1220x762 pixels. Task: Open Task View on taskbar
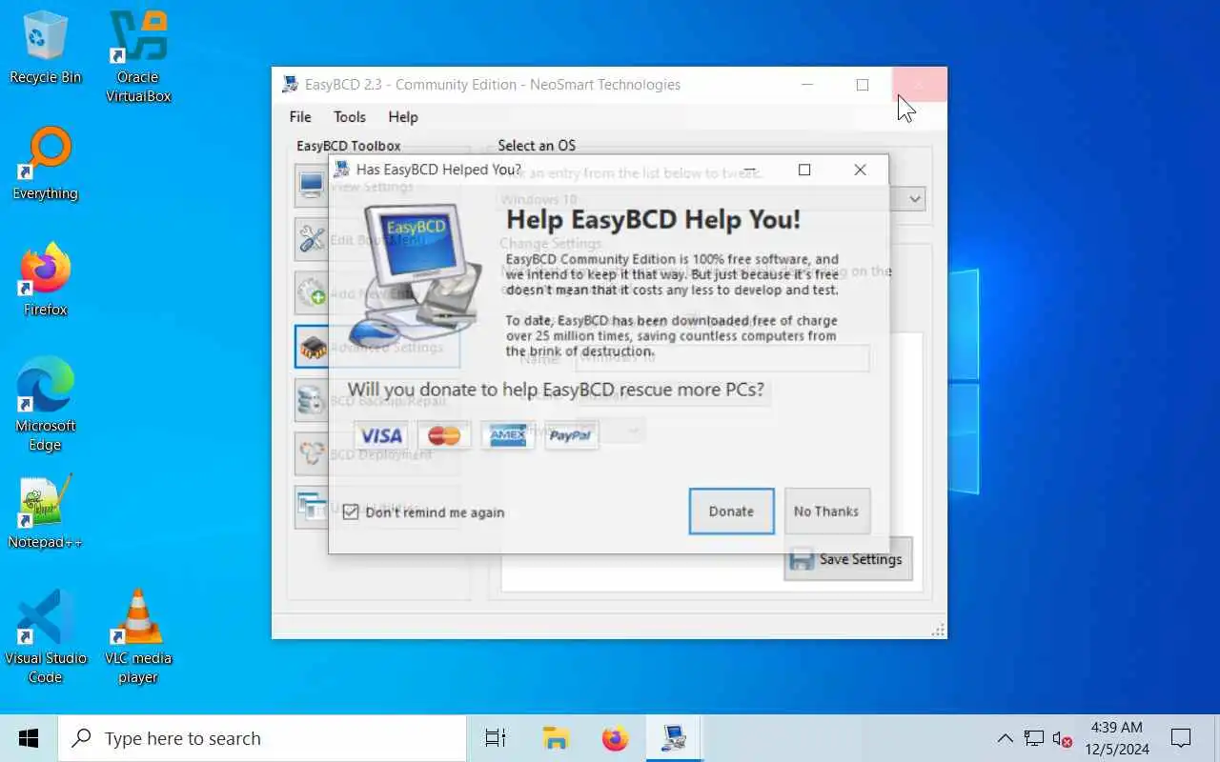(x=496, y=738)
